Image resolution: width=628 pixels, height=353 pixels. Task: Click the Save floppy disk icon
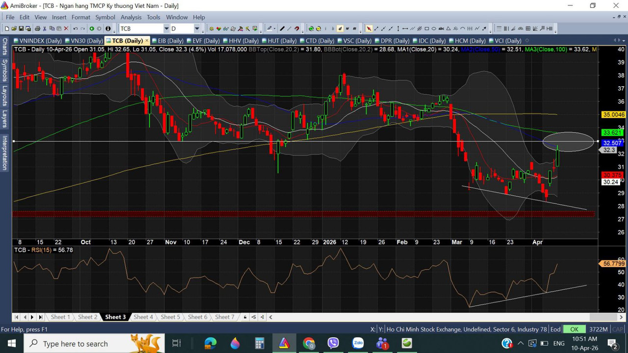coord(21,28)
